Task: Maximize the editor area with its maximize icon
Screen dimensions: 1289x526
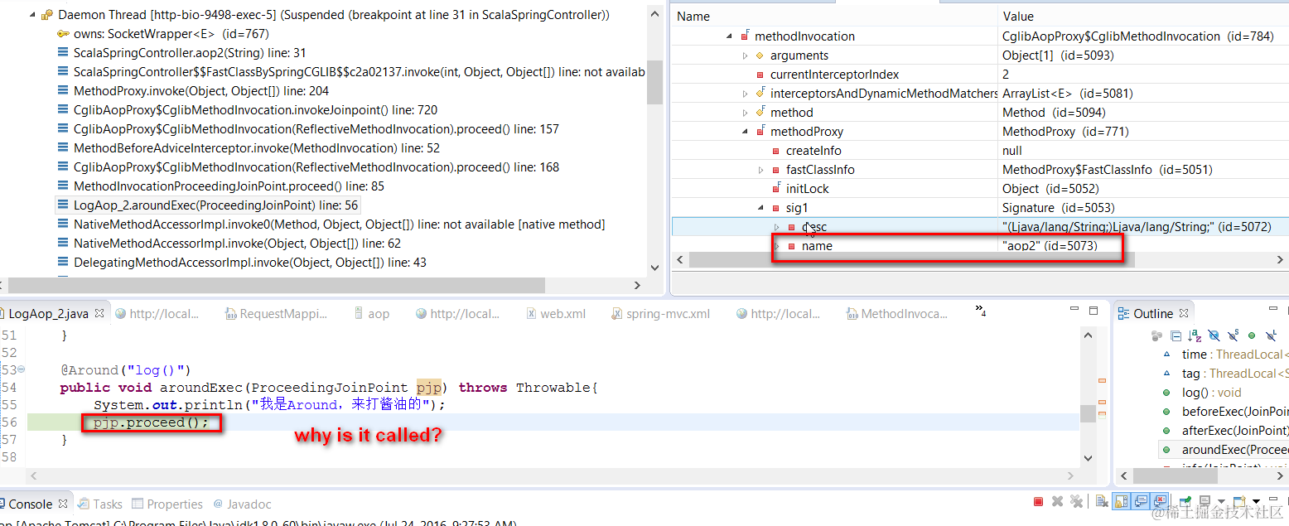Action: click(1093, 311)
